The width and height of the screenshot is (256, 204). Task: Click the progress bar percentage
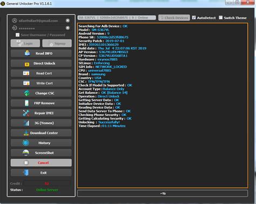(163, 193)
